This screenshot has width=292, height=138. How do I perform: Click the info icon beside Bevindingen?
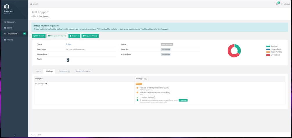point(46,84)
